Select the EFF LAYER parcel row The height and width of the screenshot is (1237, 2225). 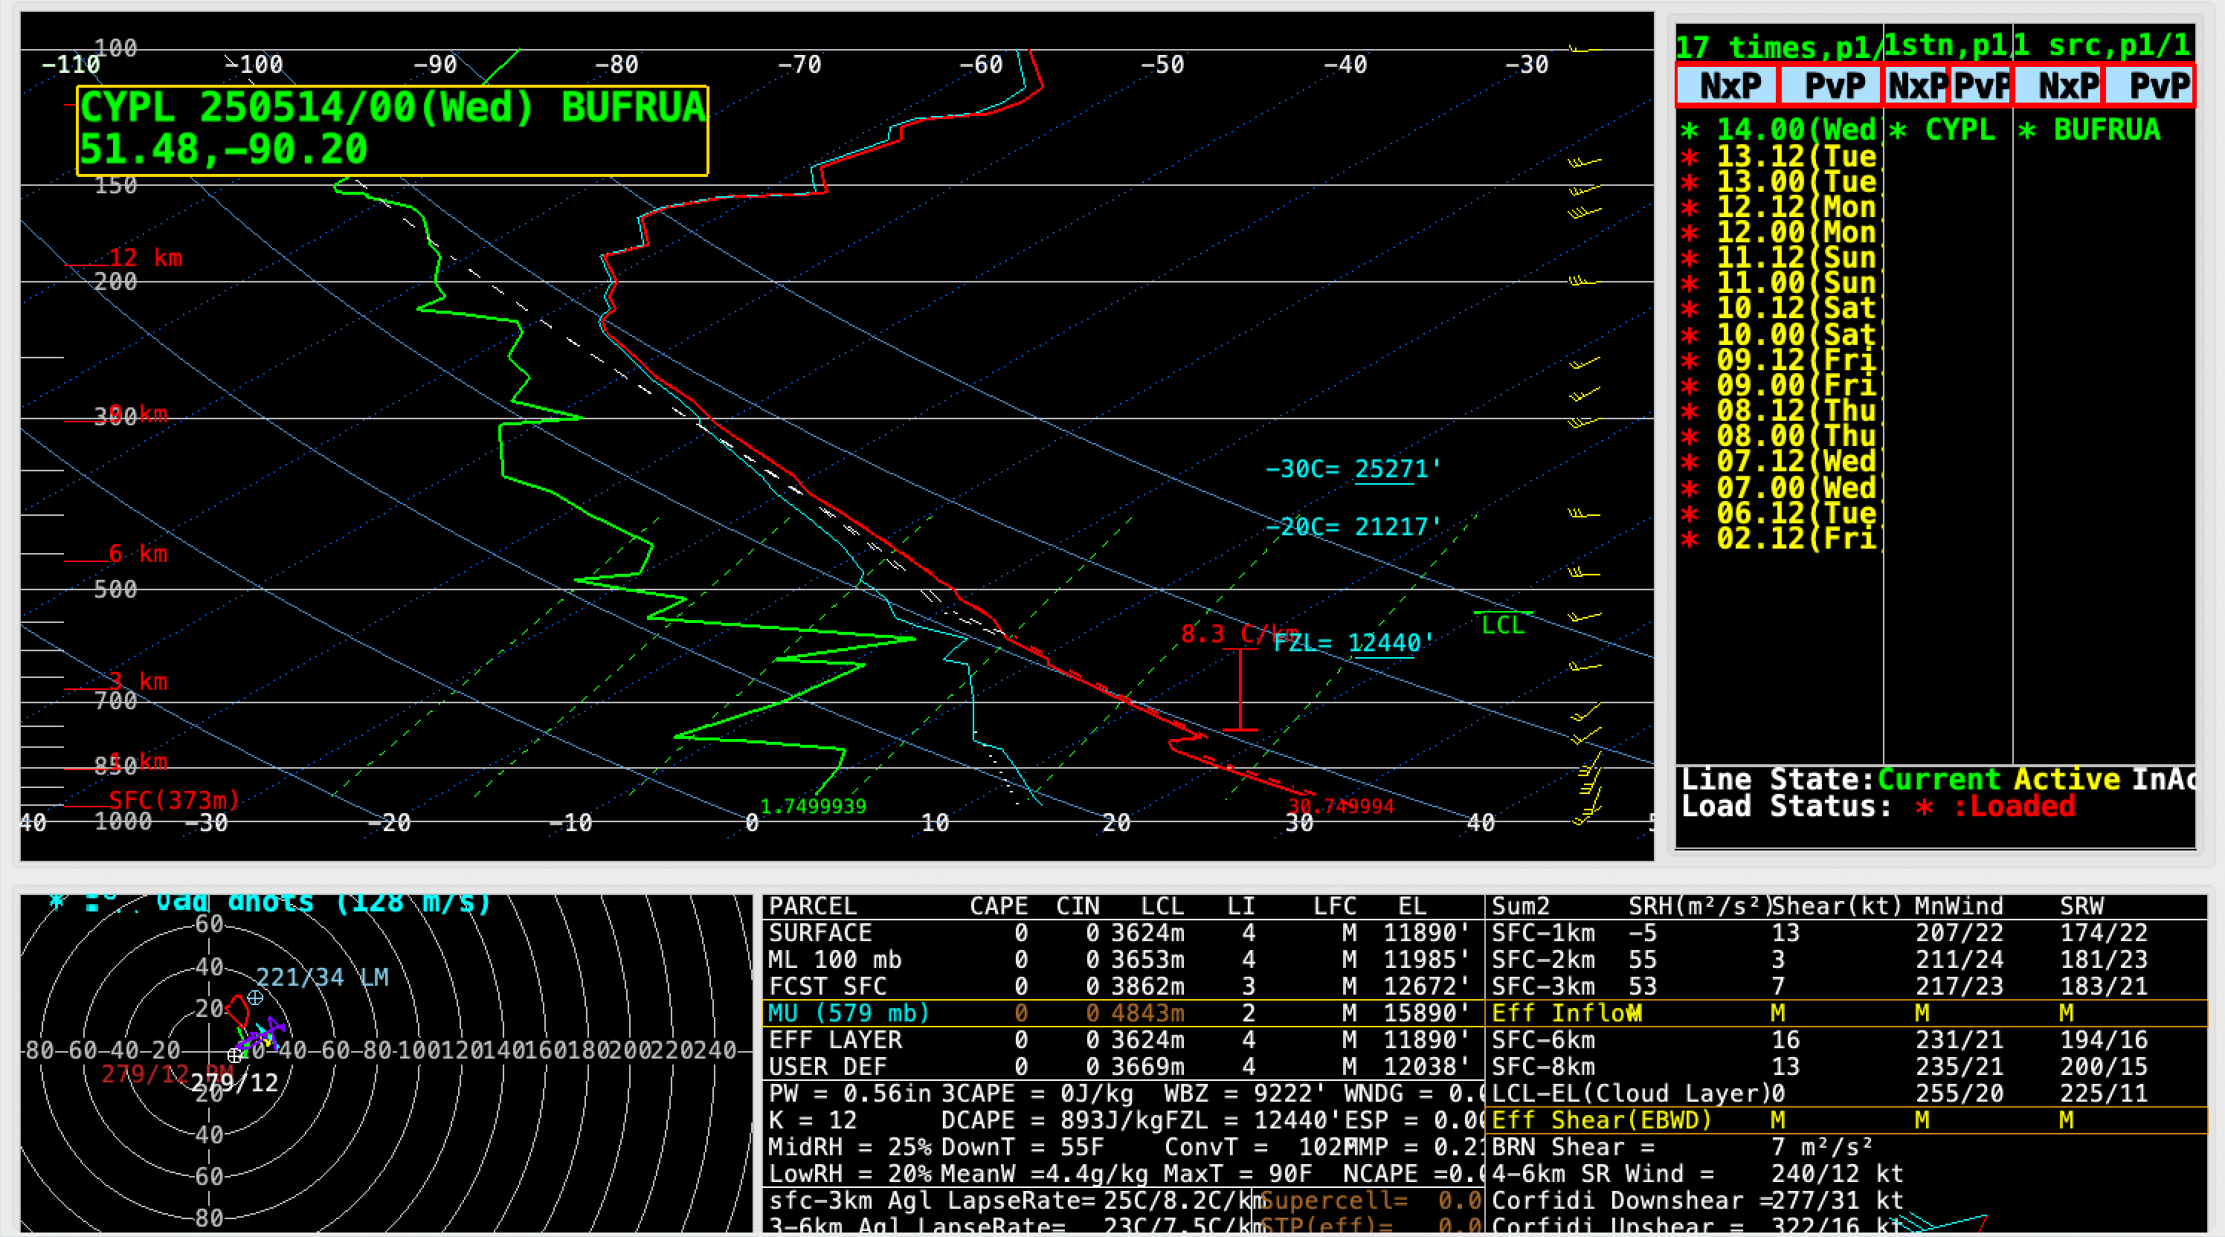point(1122,1040)
